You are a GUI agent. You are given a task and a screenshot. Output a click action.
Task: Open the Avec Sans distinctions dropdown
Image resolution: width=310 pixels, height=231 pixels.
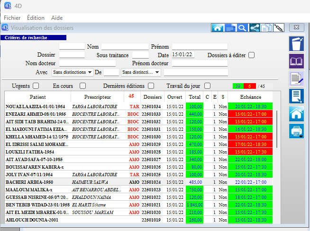pos(72,72)
